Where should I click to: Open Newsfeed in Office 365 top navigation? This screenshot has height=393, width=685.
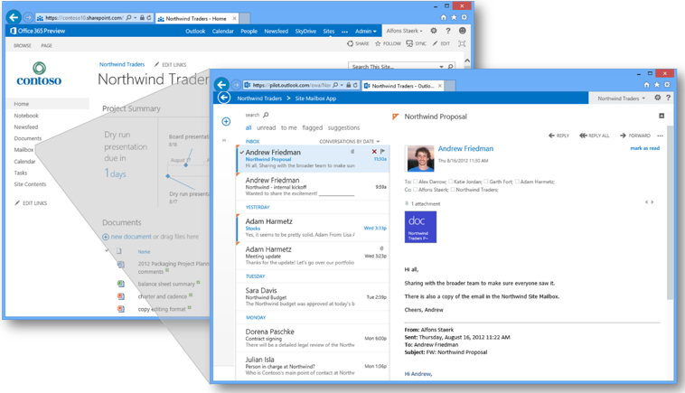coord(277,31)
